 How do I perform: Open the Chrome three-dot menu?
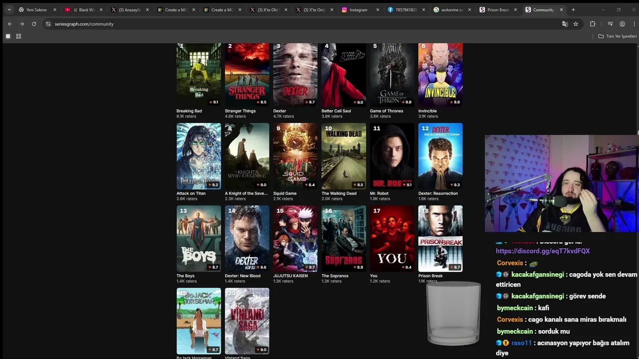point(634,24)
